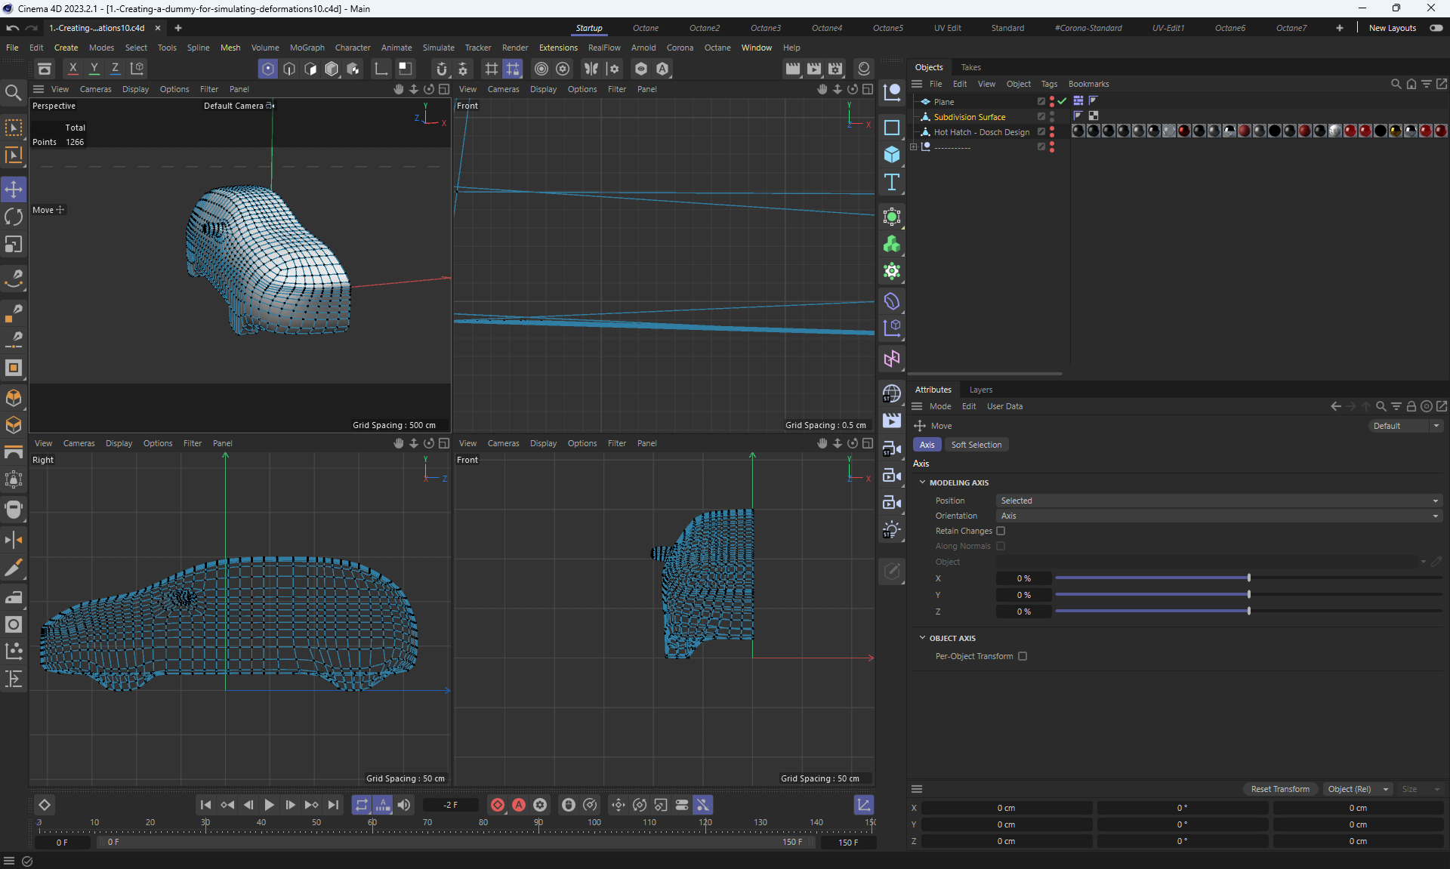
Task: Switch to the Takes tab
Action: (970, 67)
